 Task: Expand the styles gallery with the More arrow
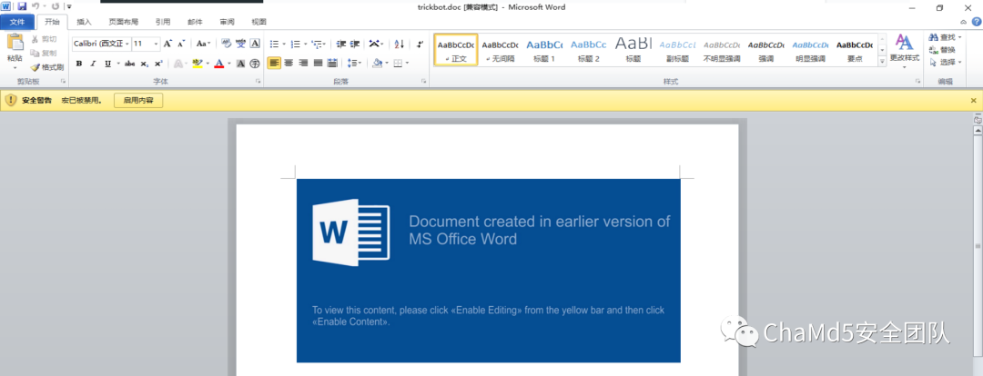point(883,63)
